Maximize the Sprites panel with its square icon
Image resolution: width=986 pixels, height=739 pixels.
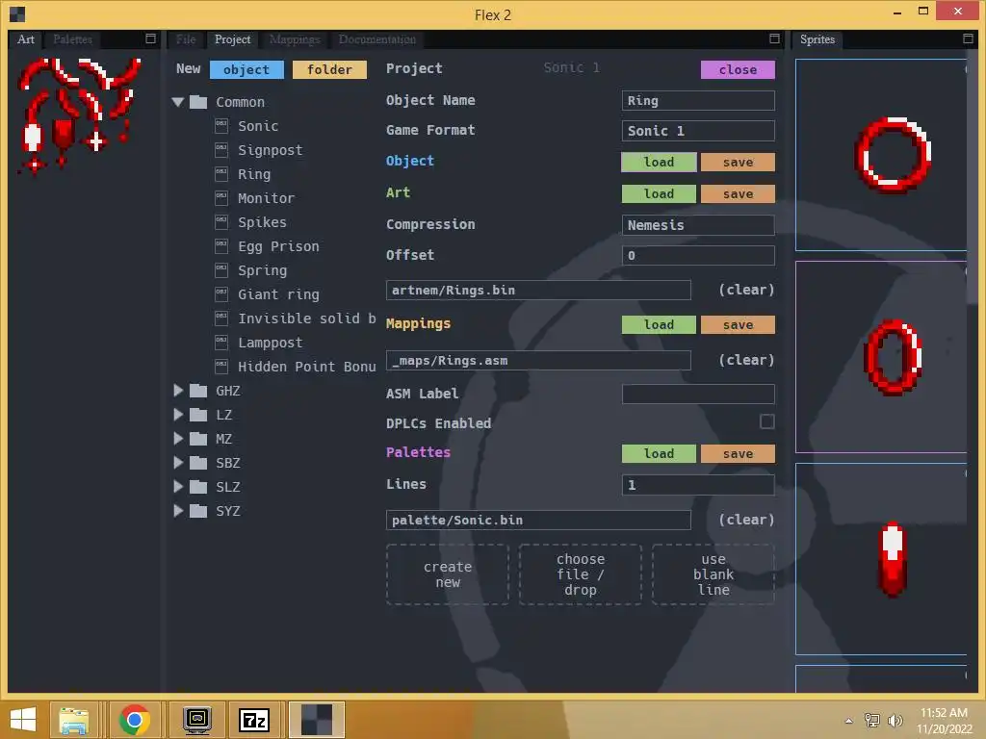point(969,38)
